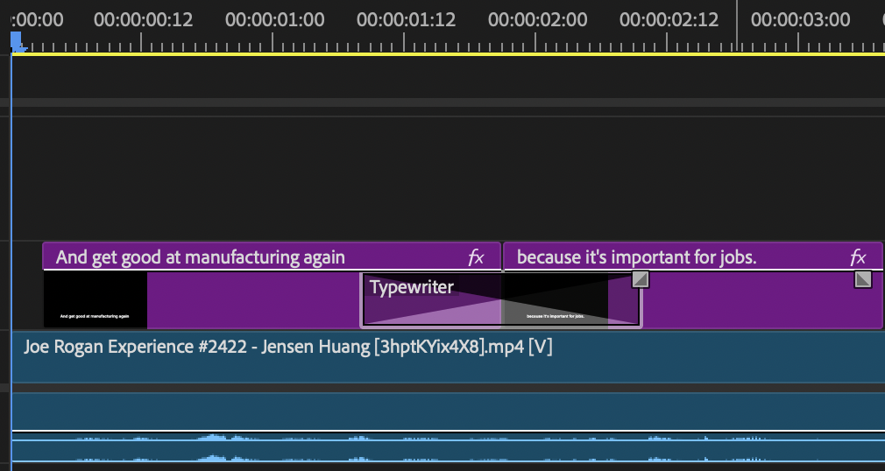885x471 pixels.
Task: Select the transition icon at end of Typewriter transition
Action: tap(640, 279)
